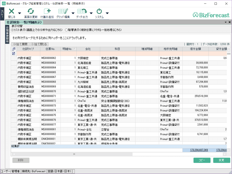Image resolution: width=232 pixels, height=174 pixels.
Task: Click the 大阪精密 company cell in MS00000062 row
Action: (x=88, y=58)
